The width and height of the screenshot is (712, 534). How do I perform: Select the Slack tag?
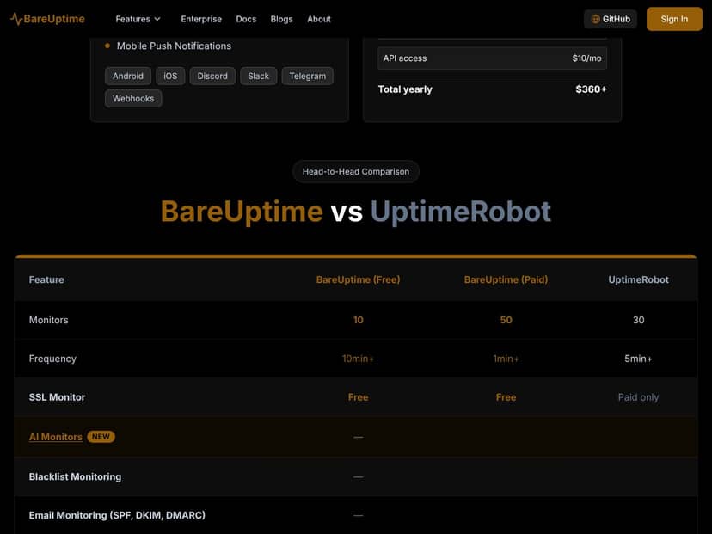(258, 76)
